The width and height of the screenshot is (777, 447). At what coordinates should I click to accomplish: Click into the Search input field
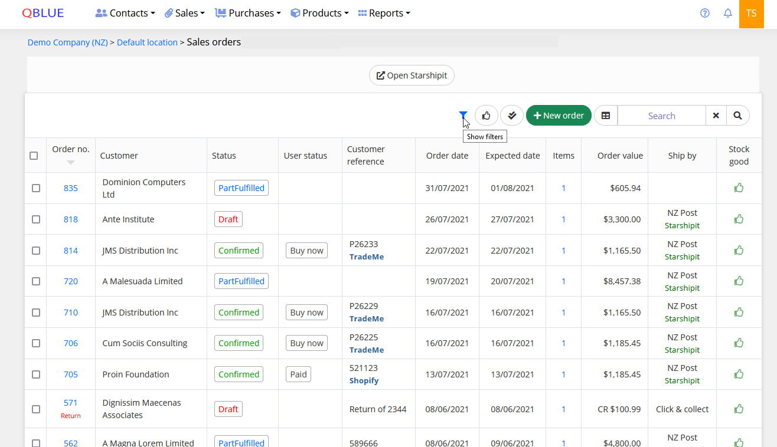661,116
